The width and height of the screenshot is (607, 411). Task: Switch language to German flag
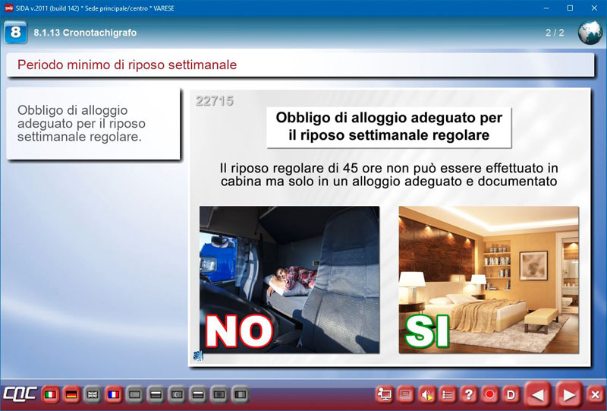(72, 394)
